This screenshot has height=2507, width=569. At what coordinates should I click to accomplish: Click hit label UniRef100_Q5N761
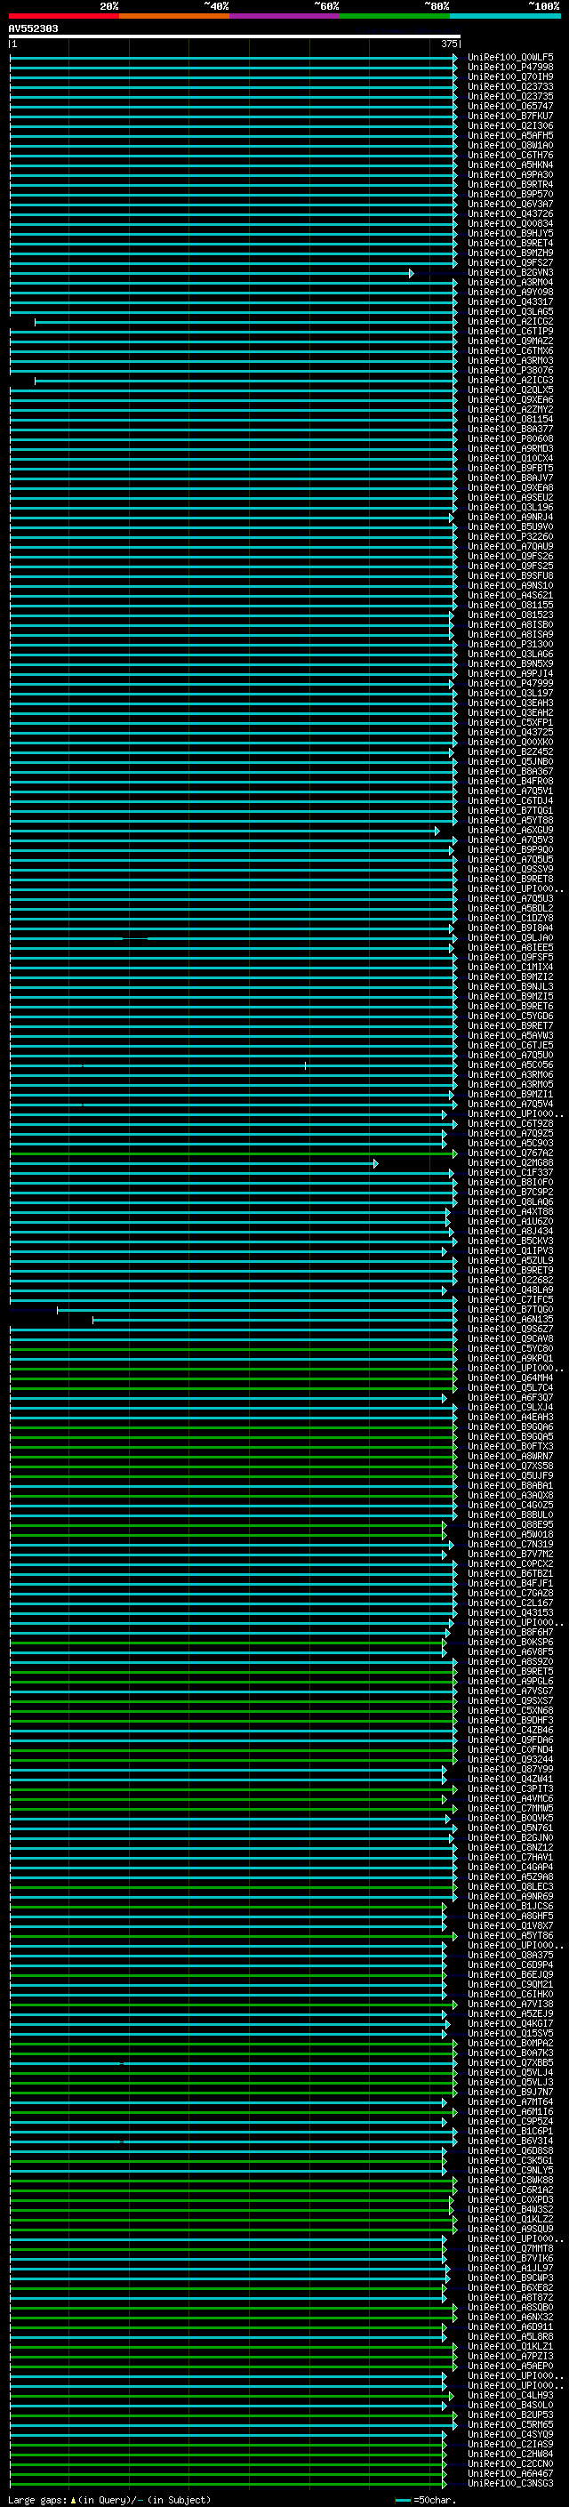coord(509,1828)
